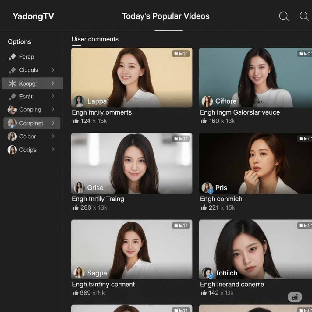
Task: Switch to the User comments tab
Action: tap(95, 39)
